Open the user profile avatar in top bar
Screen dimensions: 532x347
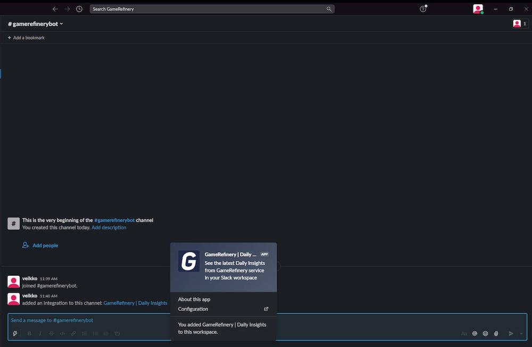(x=478, y=9)
